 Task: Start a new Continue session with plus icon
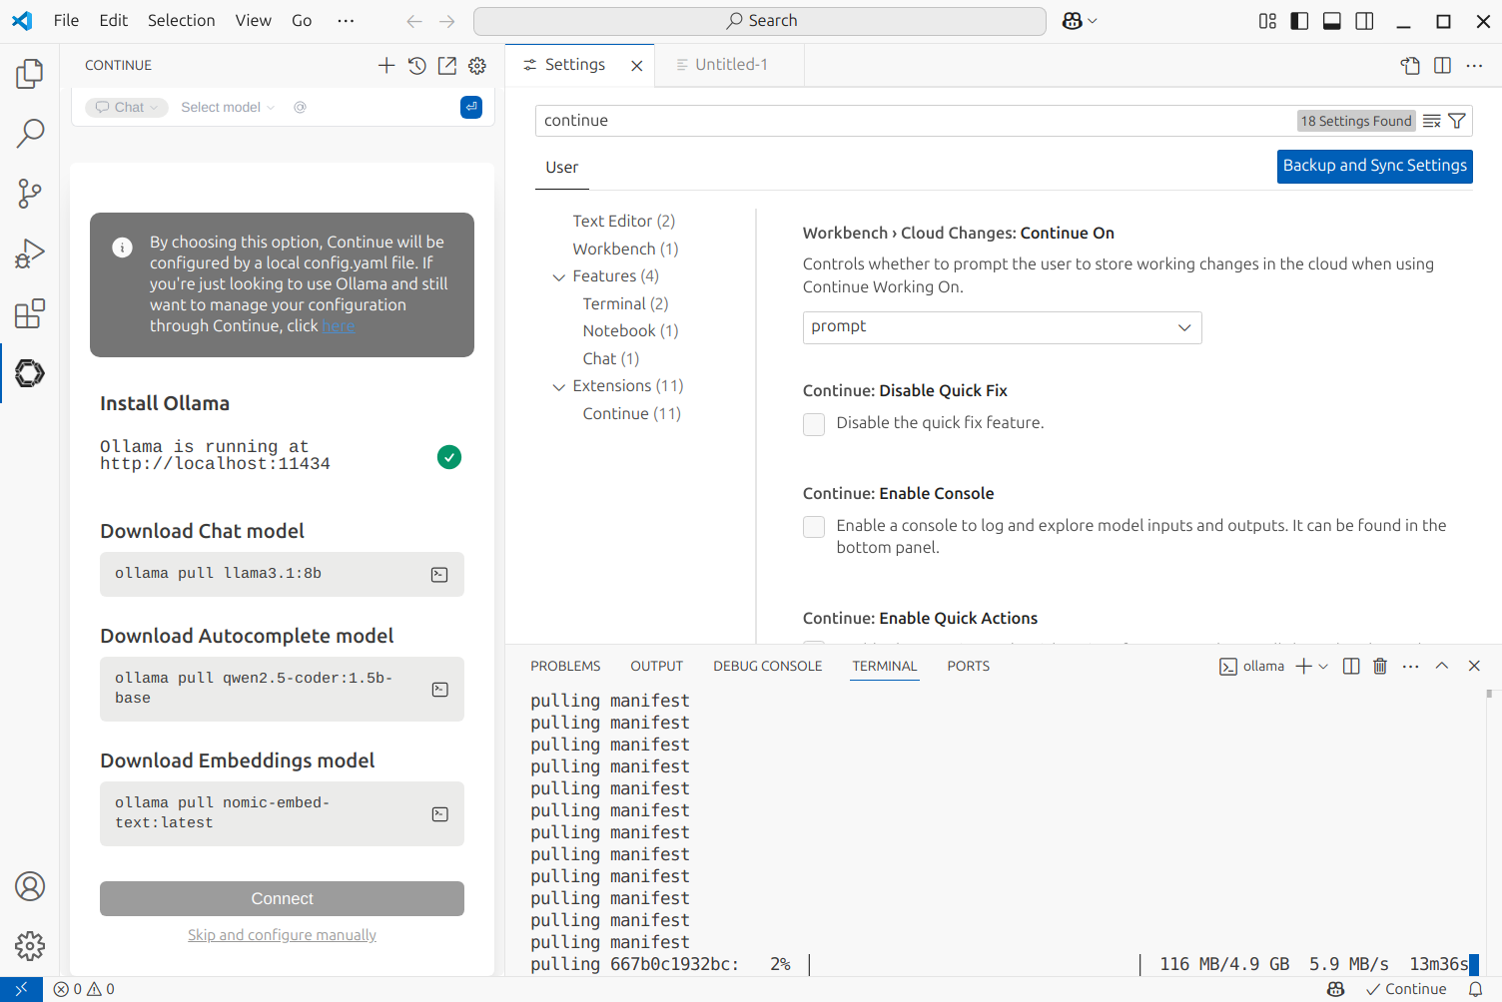pyautogui.click(x=386, y=65)
